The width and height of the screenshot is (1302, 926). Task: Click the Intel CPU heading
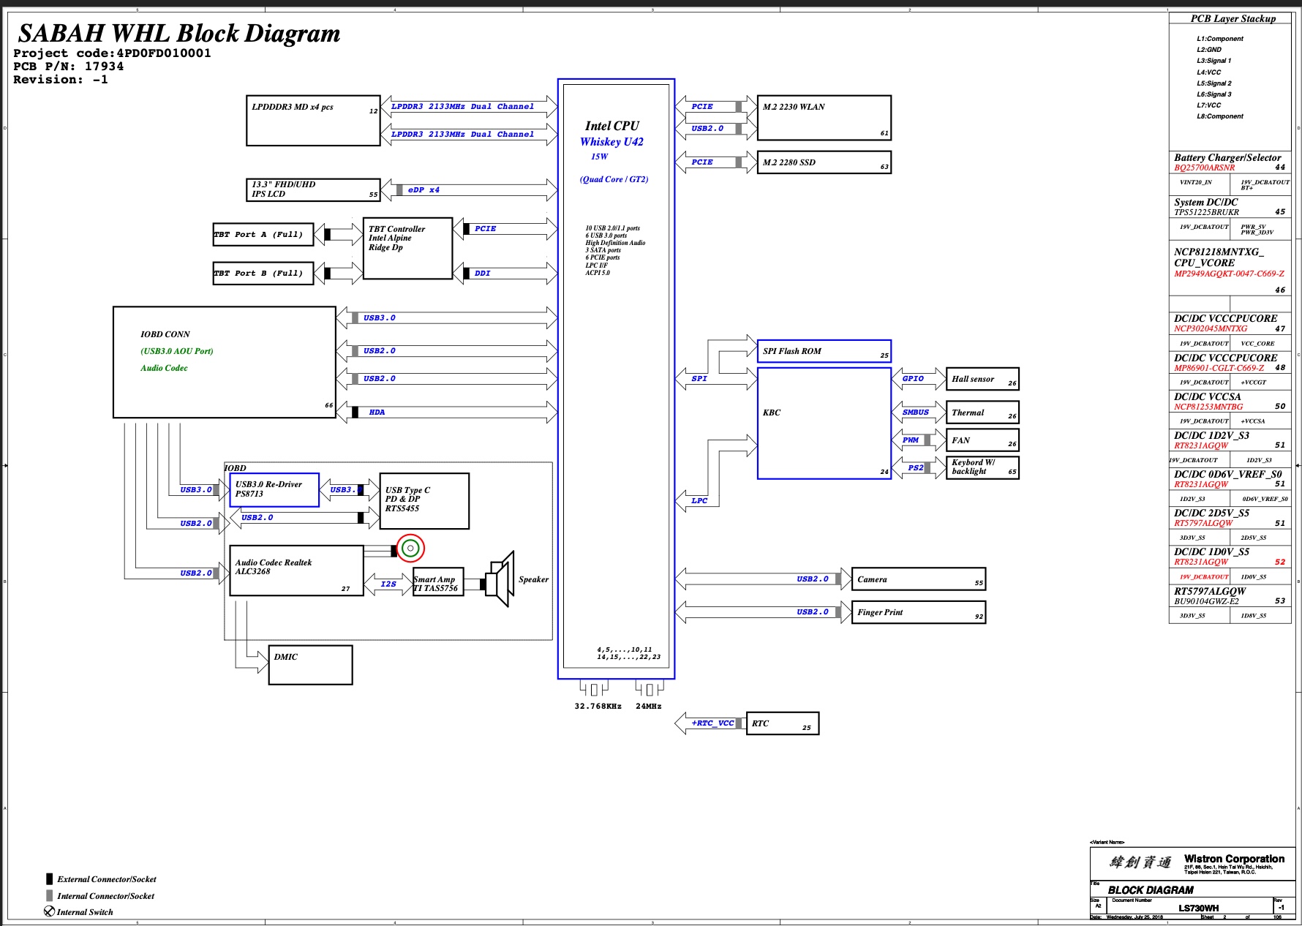612,126
